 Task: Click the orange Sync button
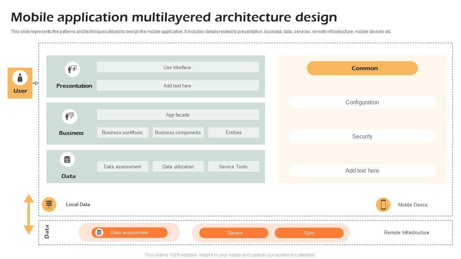tap(309, 233)
